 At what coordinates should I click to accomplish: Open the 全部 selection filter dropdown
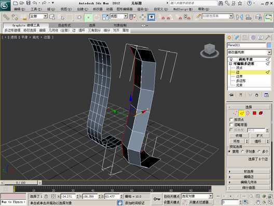pyautogui.click(x=38, y=17)
